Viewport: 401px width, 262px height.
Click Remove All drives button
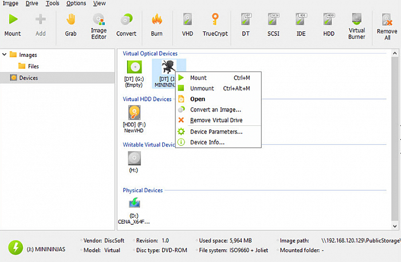click(x=387, y=27)
